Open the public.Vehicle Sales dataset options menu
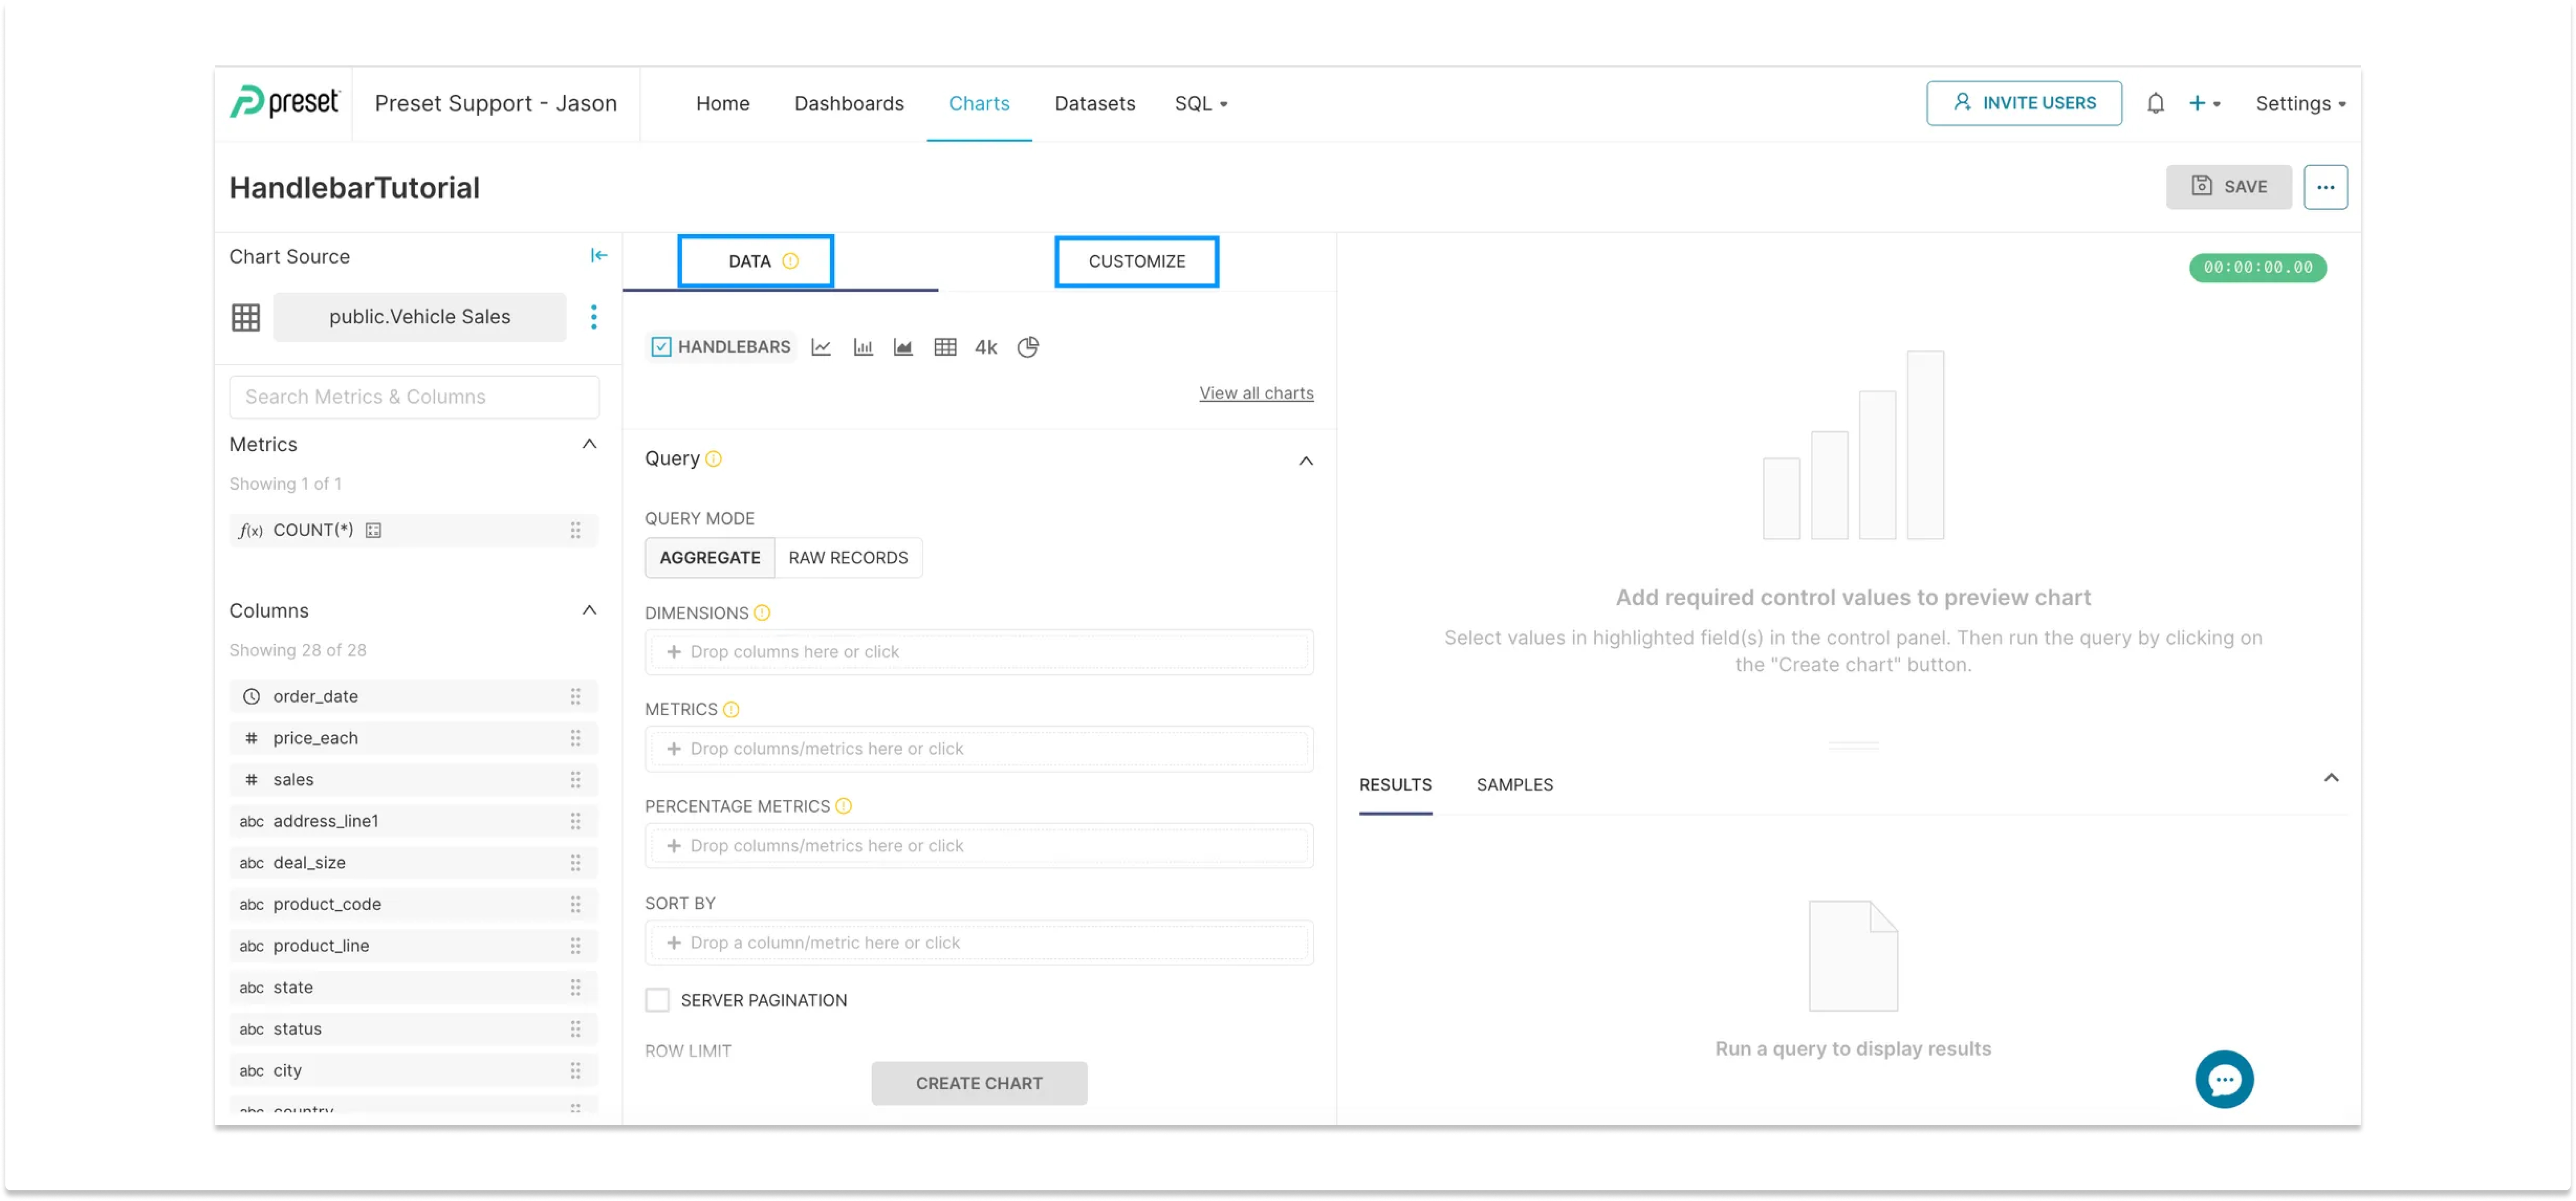Image resolution: width=2576 pixels, height=1201 pixels. click(594, 317)
